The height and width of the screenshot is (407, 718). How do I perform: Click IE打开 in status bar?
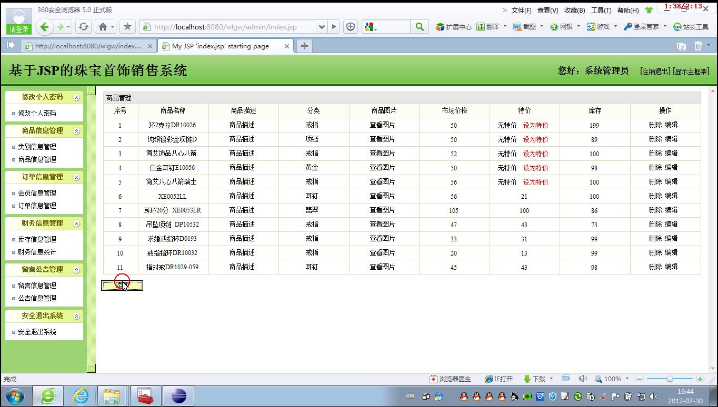tap(498, 379)
